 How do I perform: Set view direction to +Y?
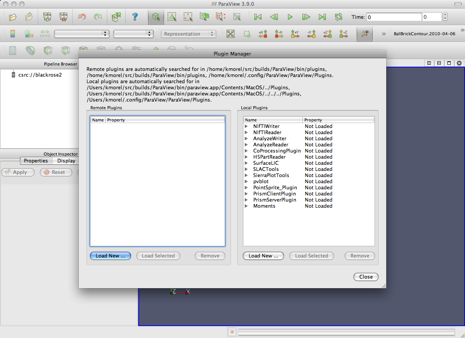[295, 34]
